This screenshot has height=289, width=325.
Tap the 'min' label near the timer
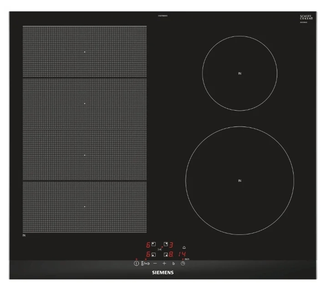[x=187, y=259]
